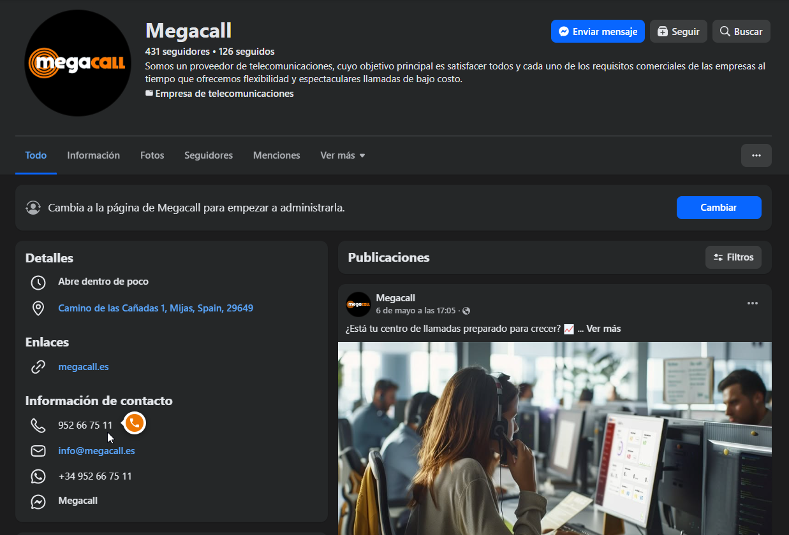
Task: Click 126 seguidos following count
Action: point(247,52)
